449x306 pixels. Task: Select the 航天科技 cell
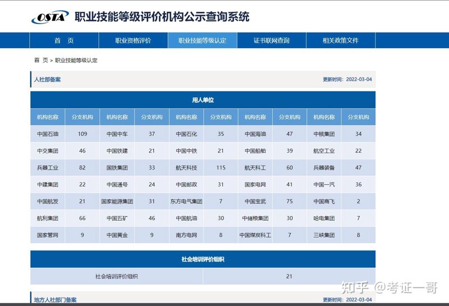186,168
